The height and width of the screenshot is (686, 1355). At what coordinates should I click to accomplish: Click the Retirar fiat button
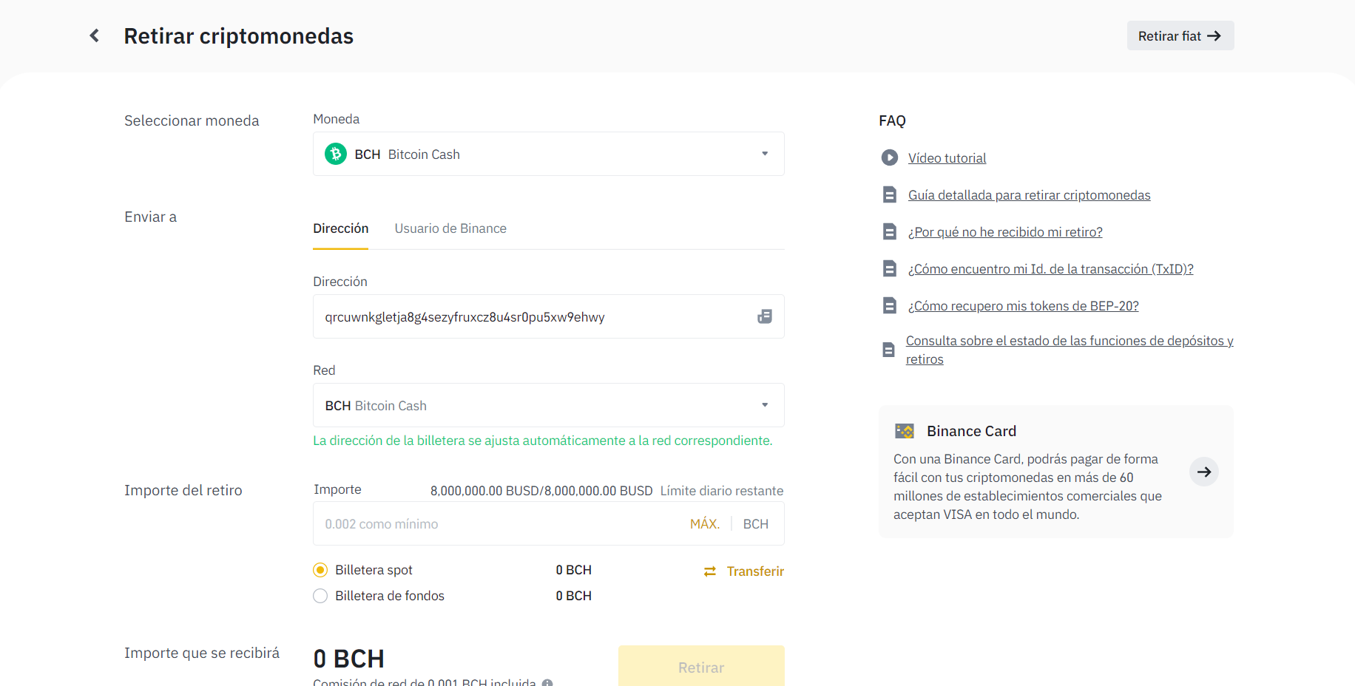point(1180,35)
